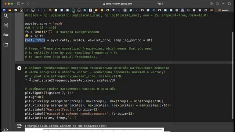Open the Code snippets panel
This screenshot has width=235, height=132.
click(x=6, y=129)
